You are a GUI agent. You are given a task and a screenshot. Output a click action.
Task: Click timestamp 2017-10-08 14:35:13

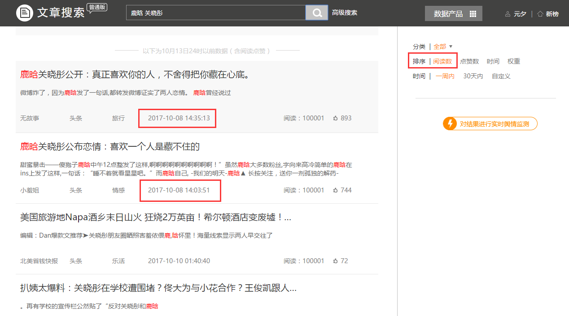pos(179,118)
